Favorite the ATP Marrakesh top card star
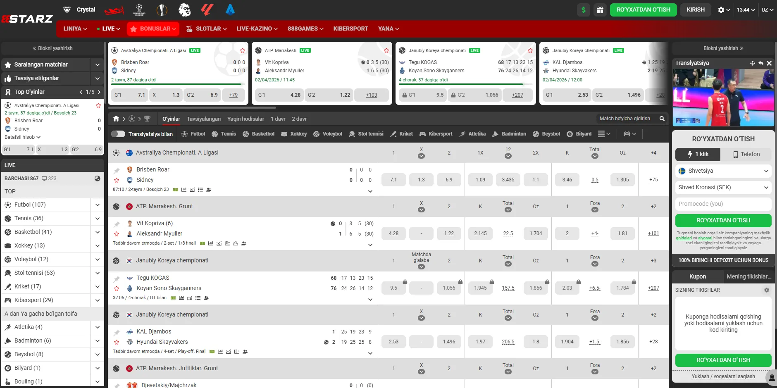 [386, 50]
